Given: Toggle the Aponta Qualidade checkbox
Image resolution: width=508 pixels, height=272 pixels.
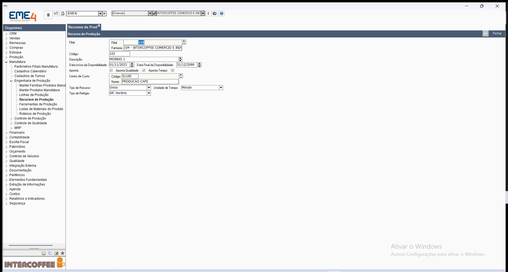Looking at the screenshot, I should pos(144,70).
